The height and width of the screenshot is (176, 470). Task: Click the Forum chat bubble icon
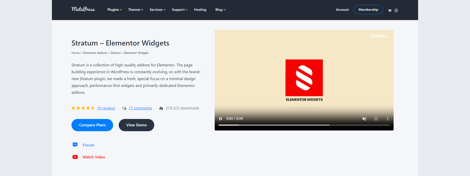pyautogui.click(x=75, y=145)
